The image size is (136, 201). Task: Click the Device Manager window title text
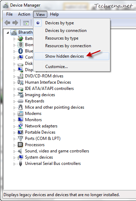pyautogui.click(x=25, y=5)
